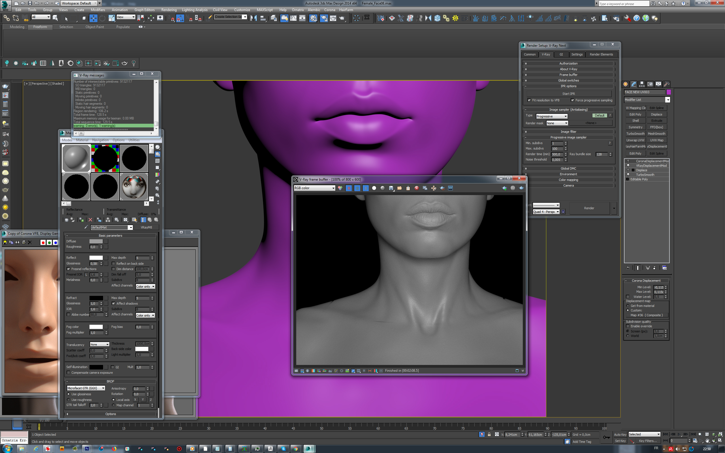Enable override under Subdivision quality
Screen dimensions: 725x453
pyautogui.click(x=628, y=326)
